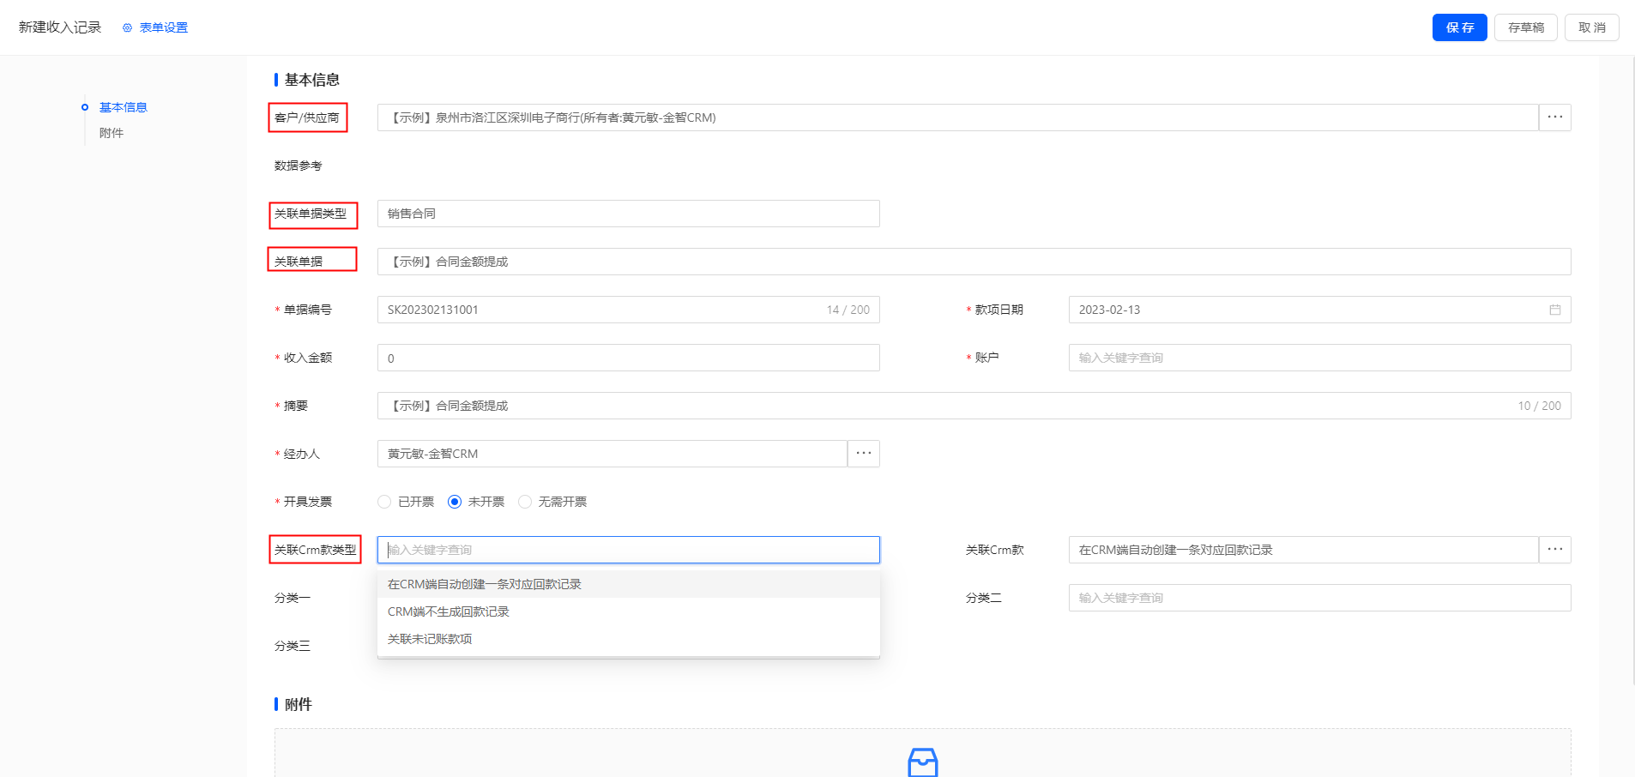Click the 经办人 field showing 黄元敏-金智CRM
Screen dimensions: 1635x777
point(612,454)
